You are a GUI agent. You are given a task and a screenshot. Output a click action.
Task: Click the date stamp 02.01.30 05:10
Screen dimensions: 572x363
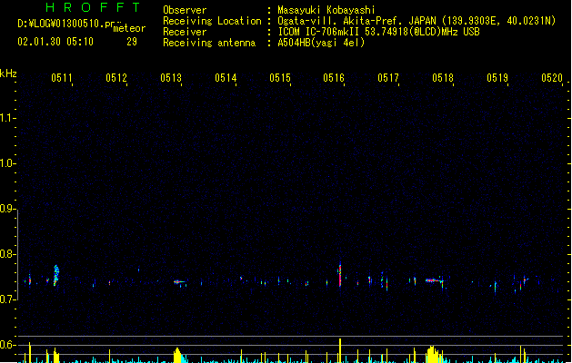(x=55, y=42)
